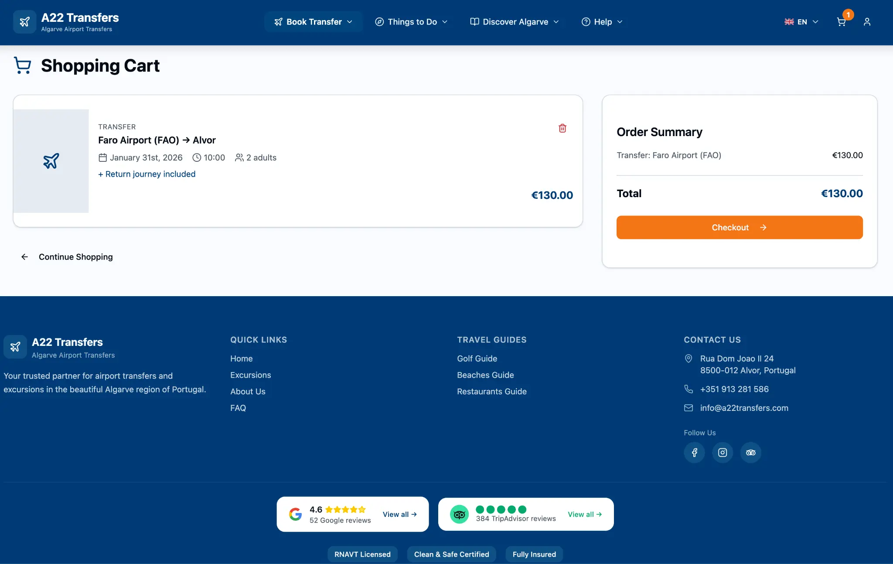Open the Help menu
893x564 pixels.
[601, 21]
